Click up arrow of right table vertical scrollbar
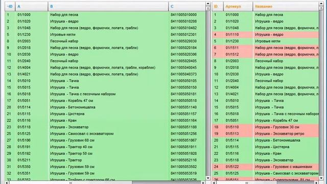 [321, 4]
